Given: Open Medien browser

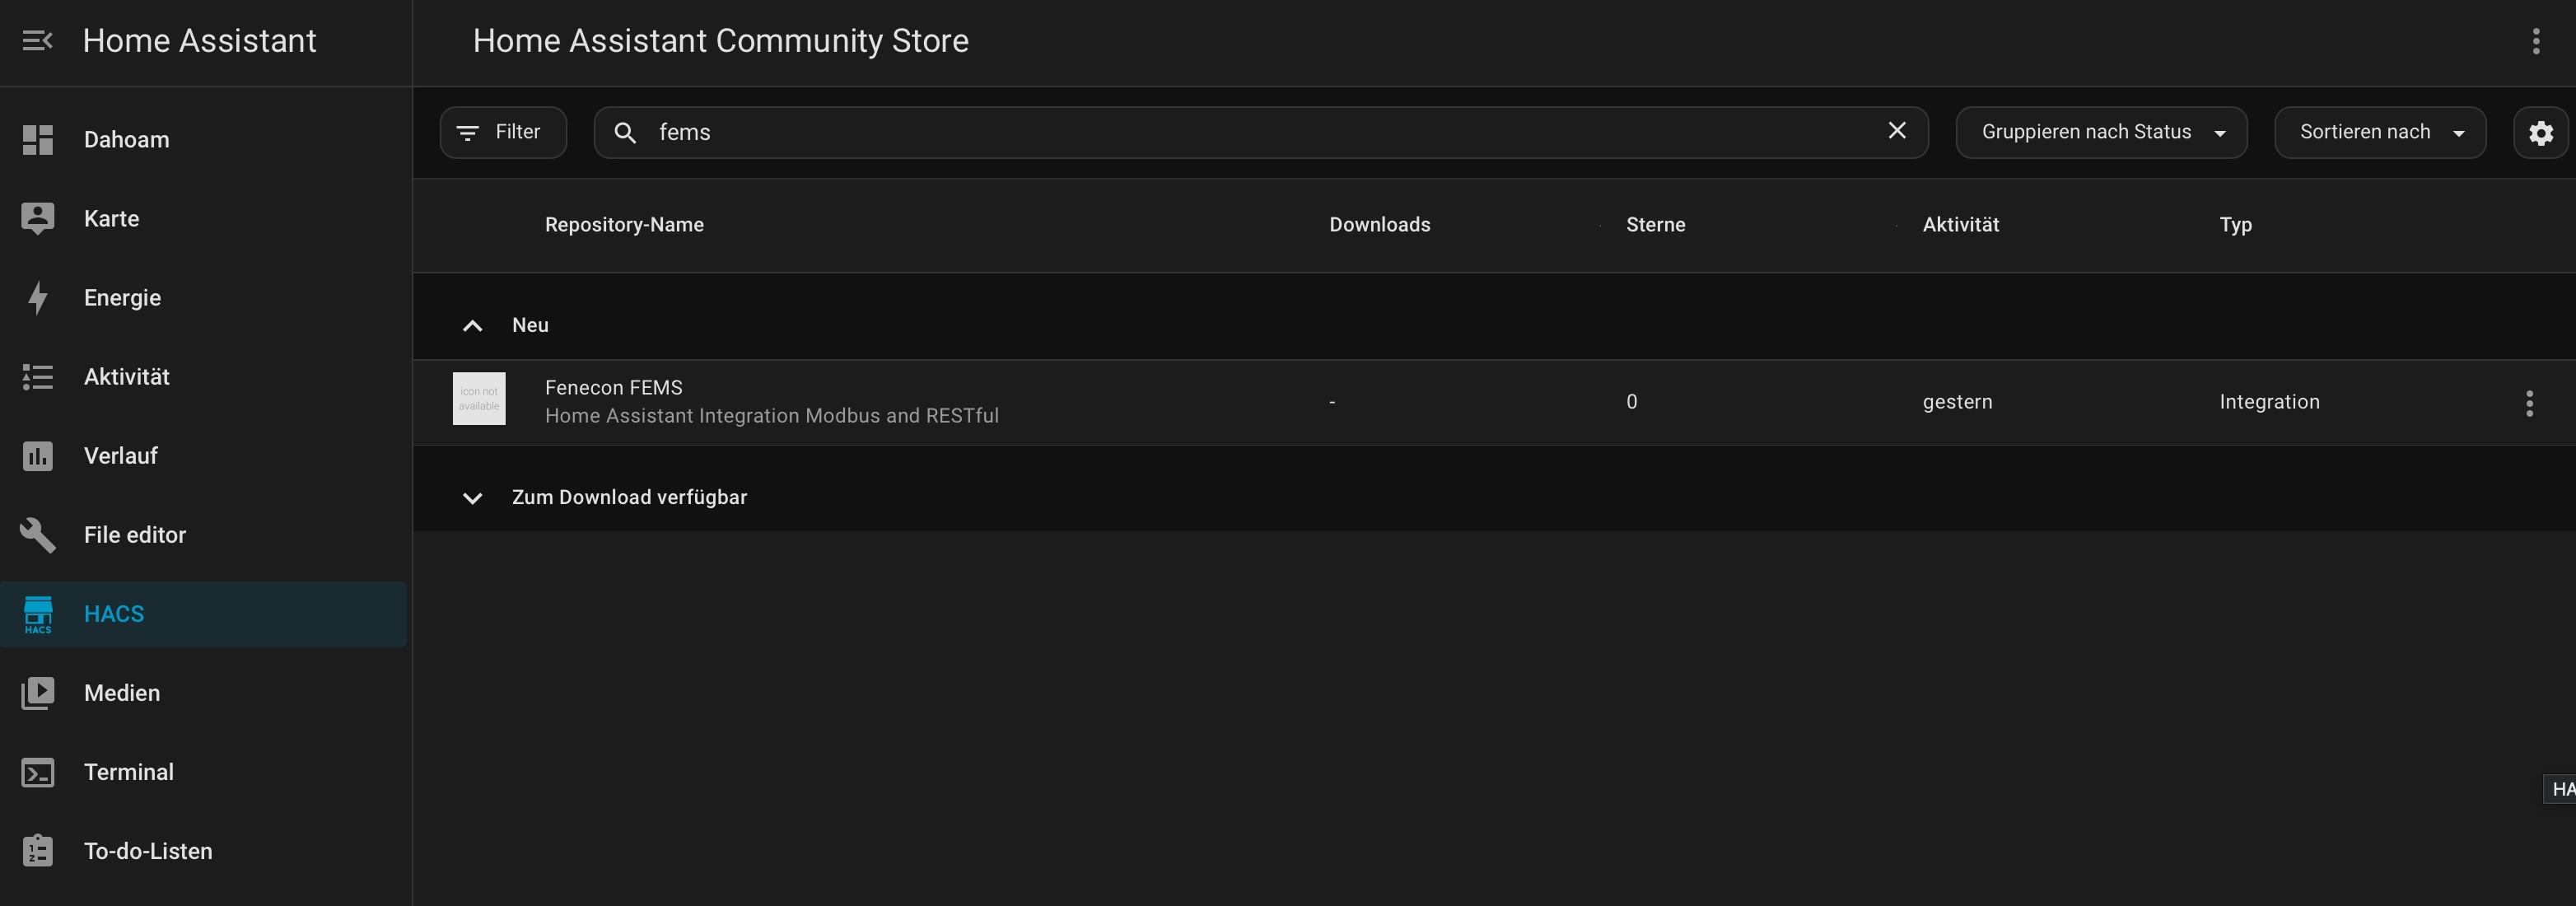Looking at the screenshot, I should pos(121,693).
